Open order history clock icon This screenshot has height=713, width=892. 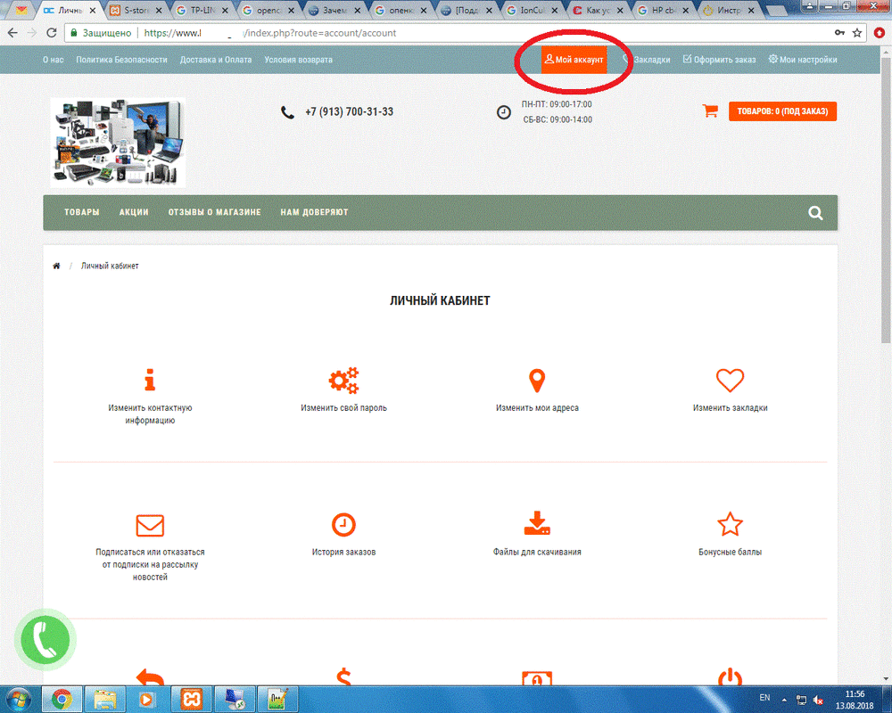(x=343, y=524)
